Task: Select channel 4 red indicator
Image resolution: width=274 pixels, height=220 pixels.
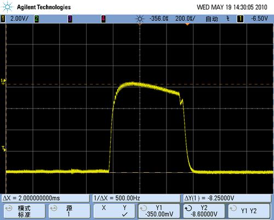Action: [x=104, y=19]
